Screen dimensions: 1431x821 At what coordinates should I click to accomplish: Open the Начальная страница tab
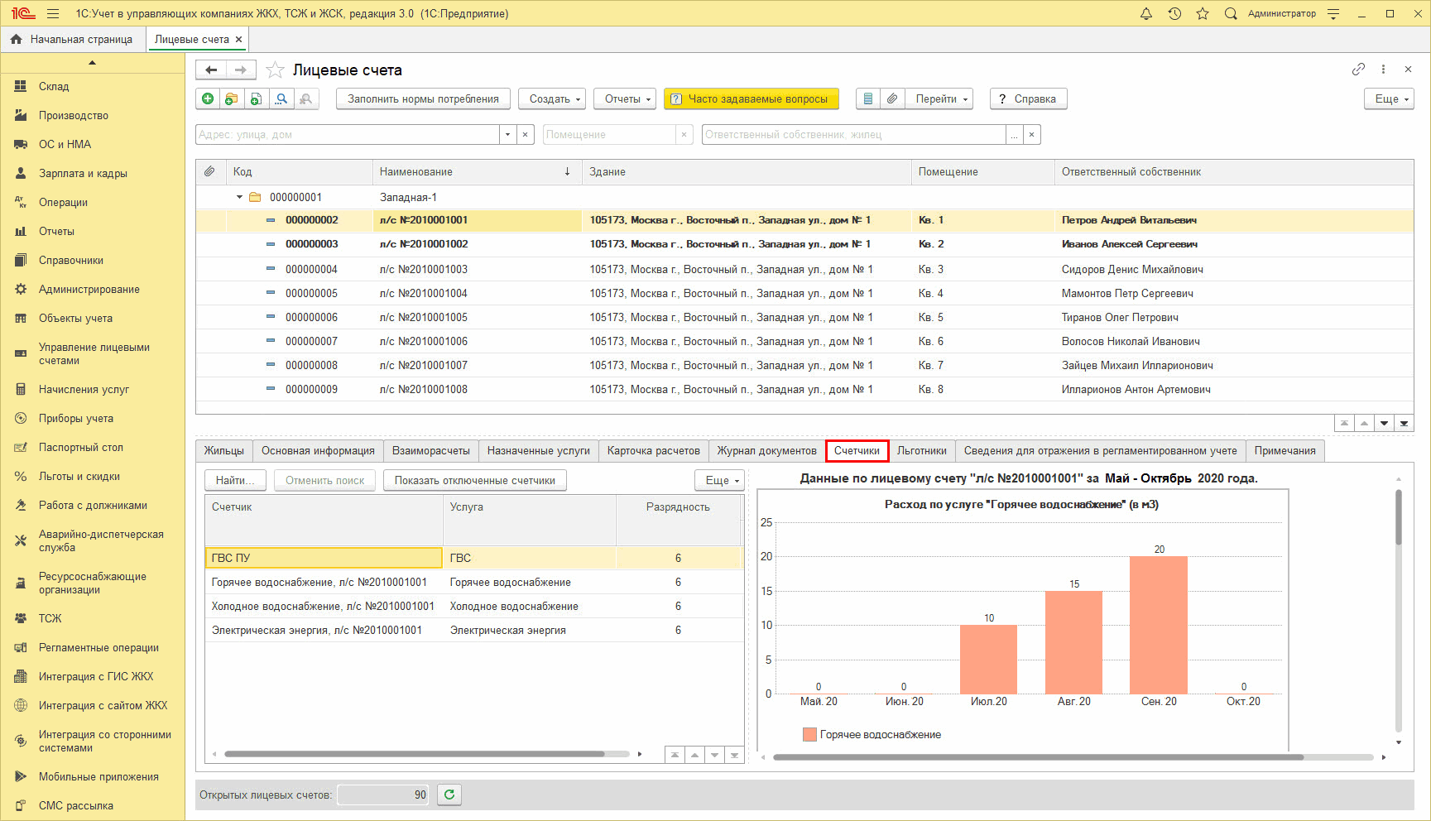pos(73,39)
